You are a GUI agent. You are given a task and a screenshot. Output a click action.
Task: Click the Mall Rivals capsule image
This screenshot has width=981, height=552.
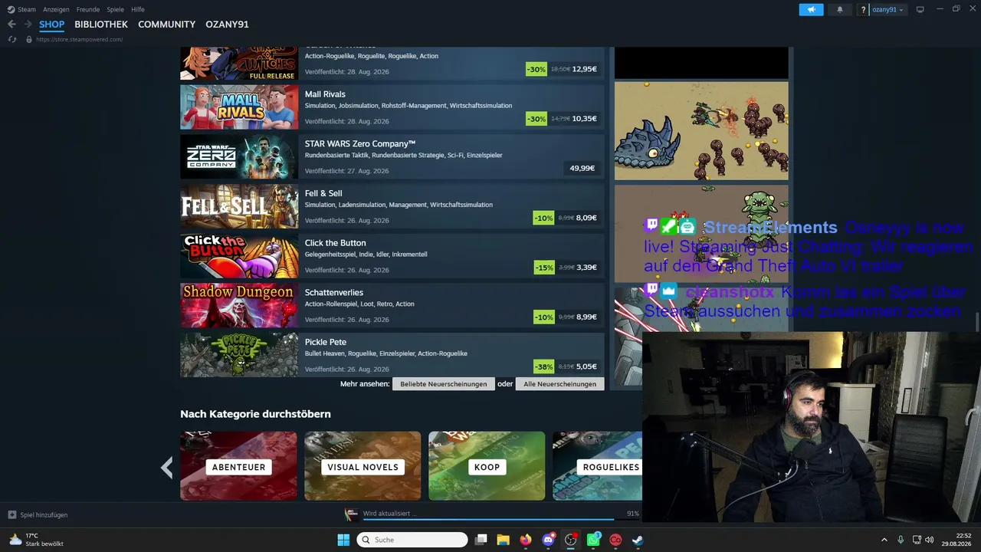point(239,107)
